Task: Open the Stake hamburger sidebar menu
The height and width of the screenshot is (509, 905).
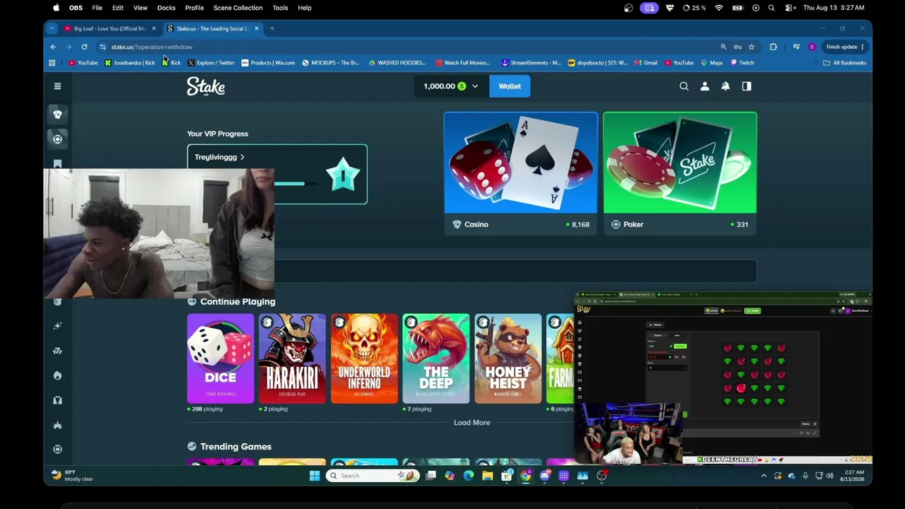Action: coord(57,86)
